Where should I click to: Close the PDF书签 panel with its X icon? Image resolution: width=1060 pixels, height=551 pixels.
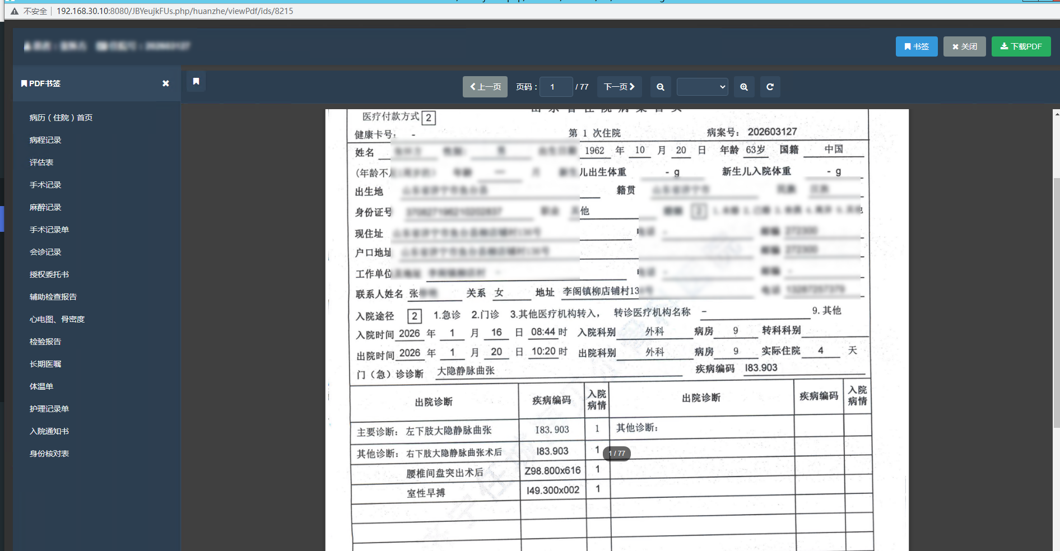[165, 83]
